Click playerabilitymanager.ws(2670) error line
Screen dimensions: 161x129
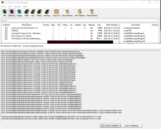pos(62,111)
